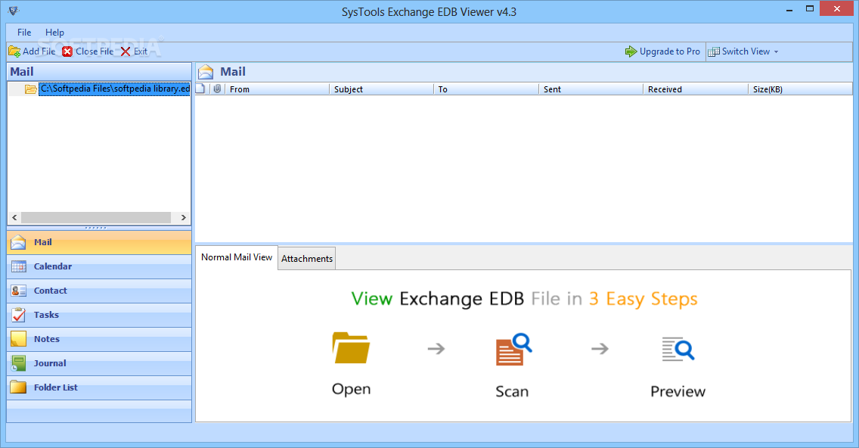The width and height of the screenshot is (859, 448).
Task: Click the Exit button label
Action: coord(141,51)
